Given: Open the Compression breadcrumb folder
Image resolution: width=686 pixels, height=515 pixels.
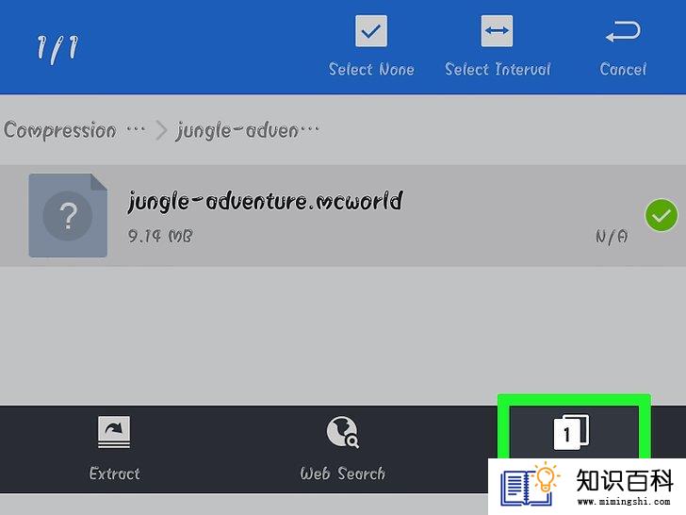Looking at the screenshot, I should (74, 130).
